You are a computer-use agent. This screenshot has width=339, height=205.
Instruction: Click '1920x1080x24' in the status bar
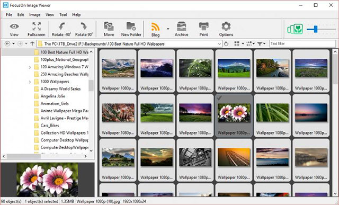pyautogui.click(x=134, y=201)
